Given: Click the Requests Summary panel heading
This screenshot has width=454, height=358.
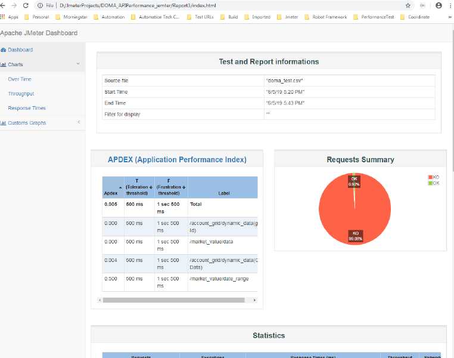Looking at the screenshot, I should coord(360,160).
